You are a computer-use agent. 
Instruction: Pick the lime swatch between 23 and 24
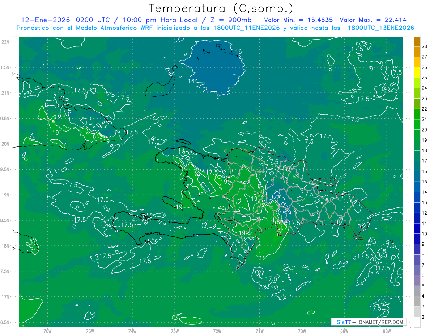tap(417, 93)
